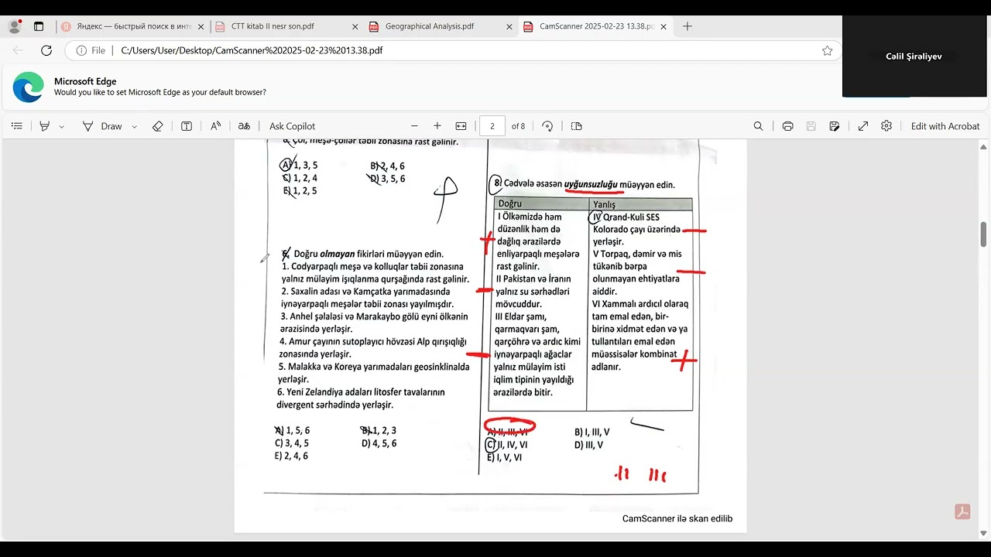Toggle the highlighter tool
Image resolution: width=991 pixels, height=557 pixels.
click(45, 126)
